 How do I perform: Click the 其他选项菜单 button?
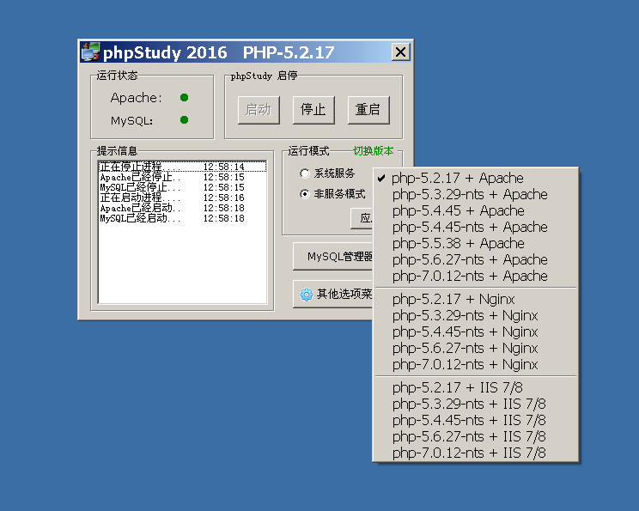pyautogui.click(x=332, y=294)
